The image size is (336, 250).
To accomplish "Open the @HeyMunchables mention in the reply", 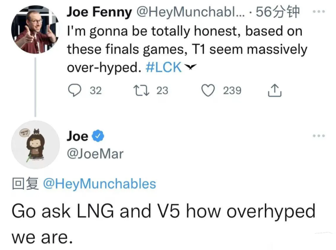I will click(x=100, y=184).
